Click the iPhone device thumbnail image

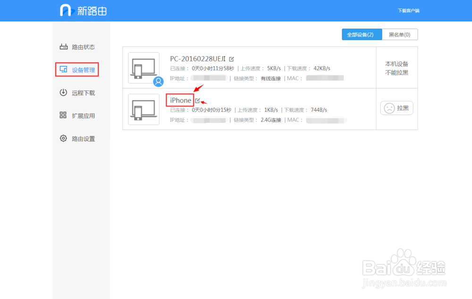click(144, 109)
